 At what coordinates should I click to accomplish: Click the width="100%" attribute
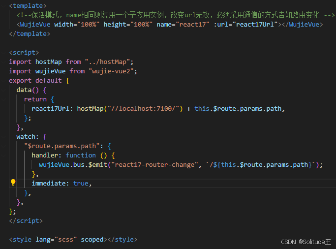[77, 25]
